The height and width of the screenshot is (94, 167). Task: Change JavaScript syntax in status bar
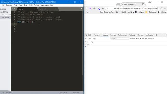(76, 93)
